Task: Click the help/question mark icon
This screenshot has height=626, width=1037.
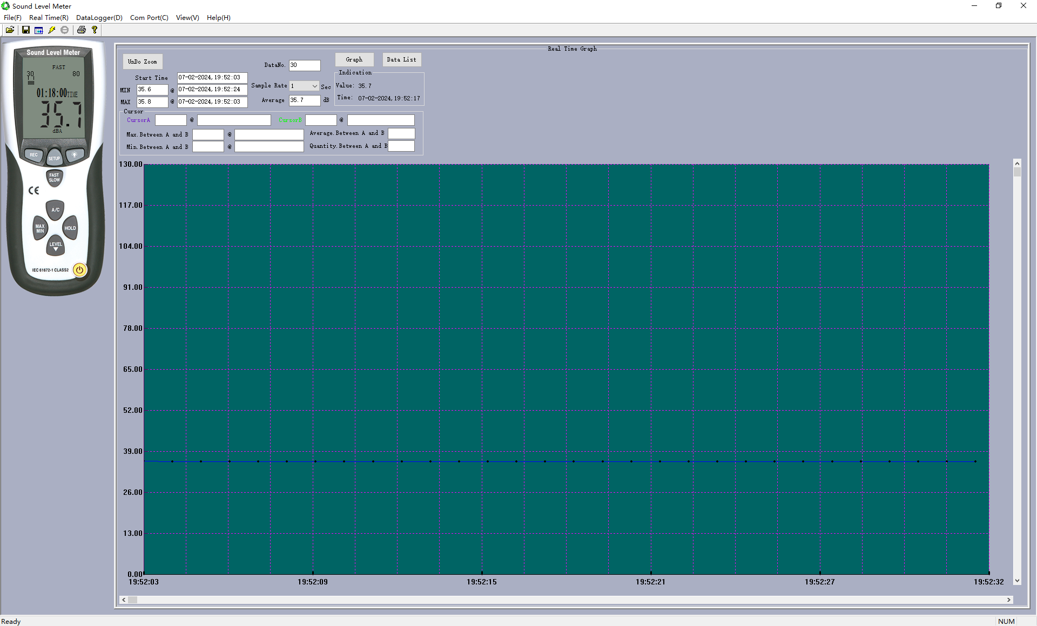Action: pos(94,30)
